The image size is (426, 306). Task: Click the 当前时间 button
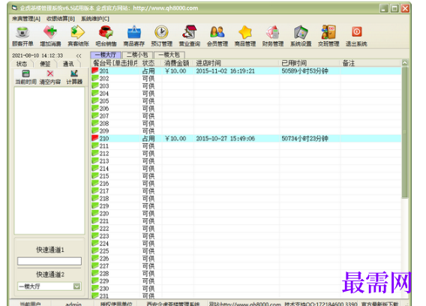pos(25,77)
